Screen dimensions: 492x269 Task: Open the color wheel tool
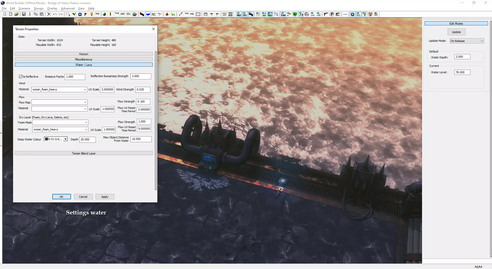(135, 14)
